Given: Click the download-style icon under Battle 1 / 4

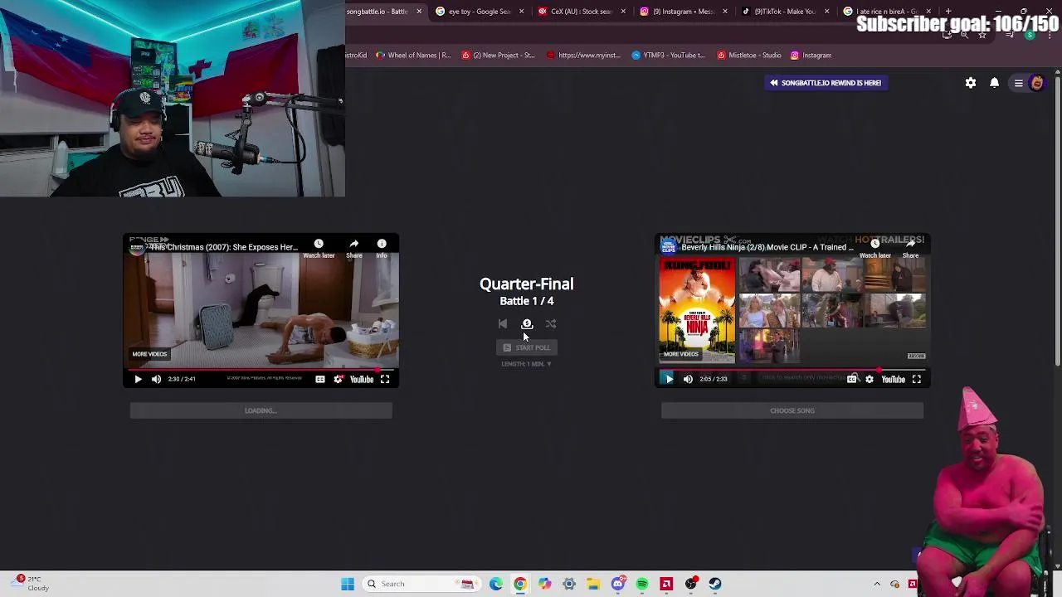Looking at the screenshot, I should [x=527, y=324].
